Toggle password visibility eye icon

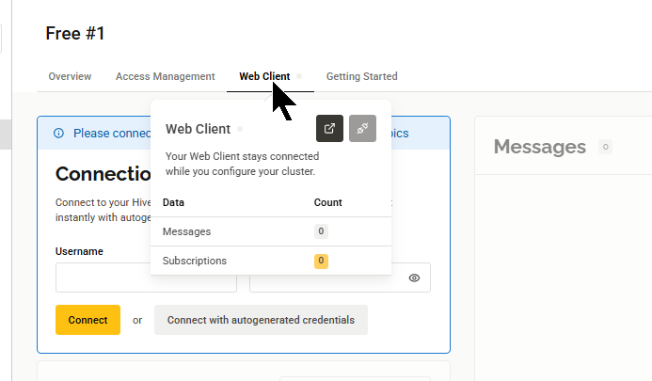(x=414, y=278)
